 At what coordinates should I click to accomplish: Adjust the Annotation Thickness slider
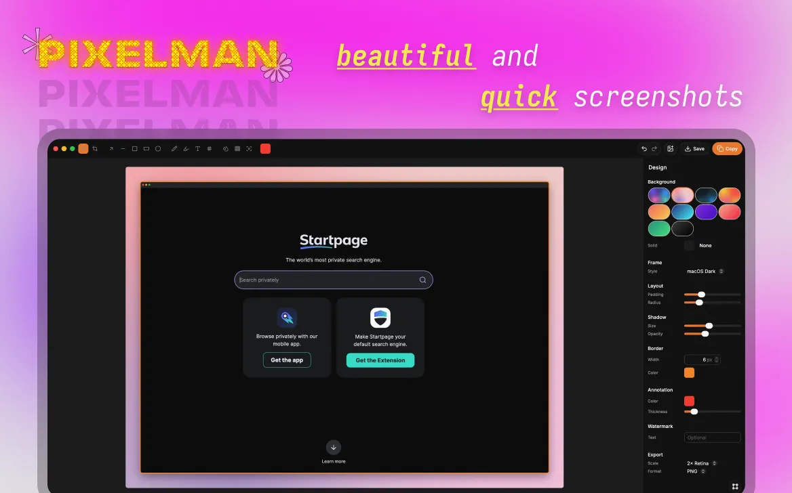coord(712,412)
